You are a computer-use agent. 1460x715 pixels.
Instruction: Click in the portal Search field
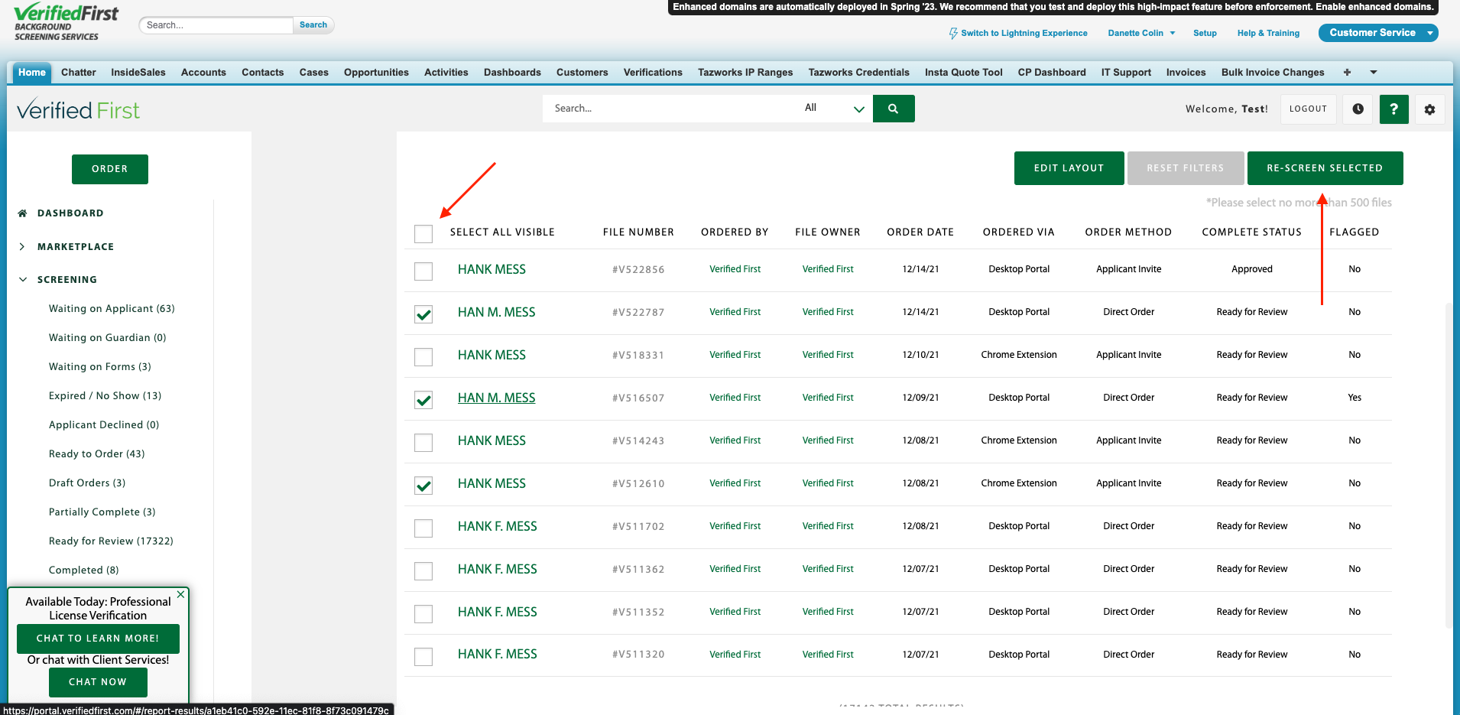tap(669, 109)
